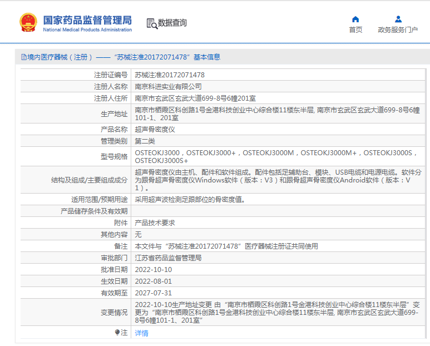Click the government portal user icon

tap(398, 19)
